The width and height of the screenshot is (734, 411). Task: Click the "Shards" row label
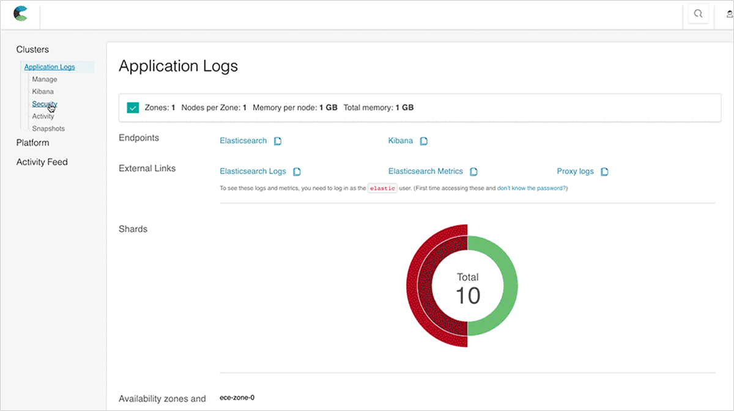133,229
